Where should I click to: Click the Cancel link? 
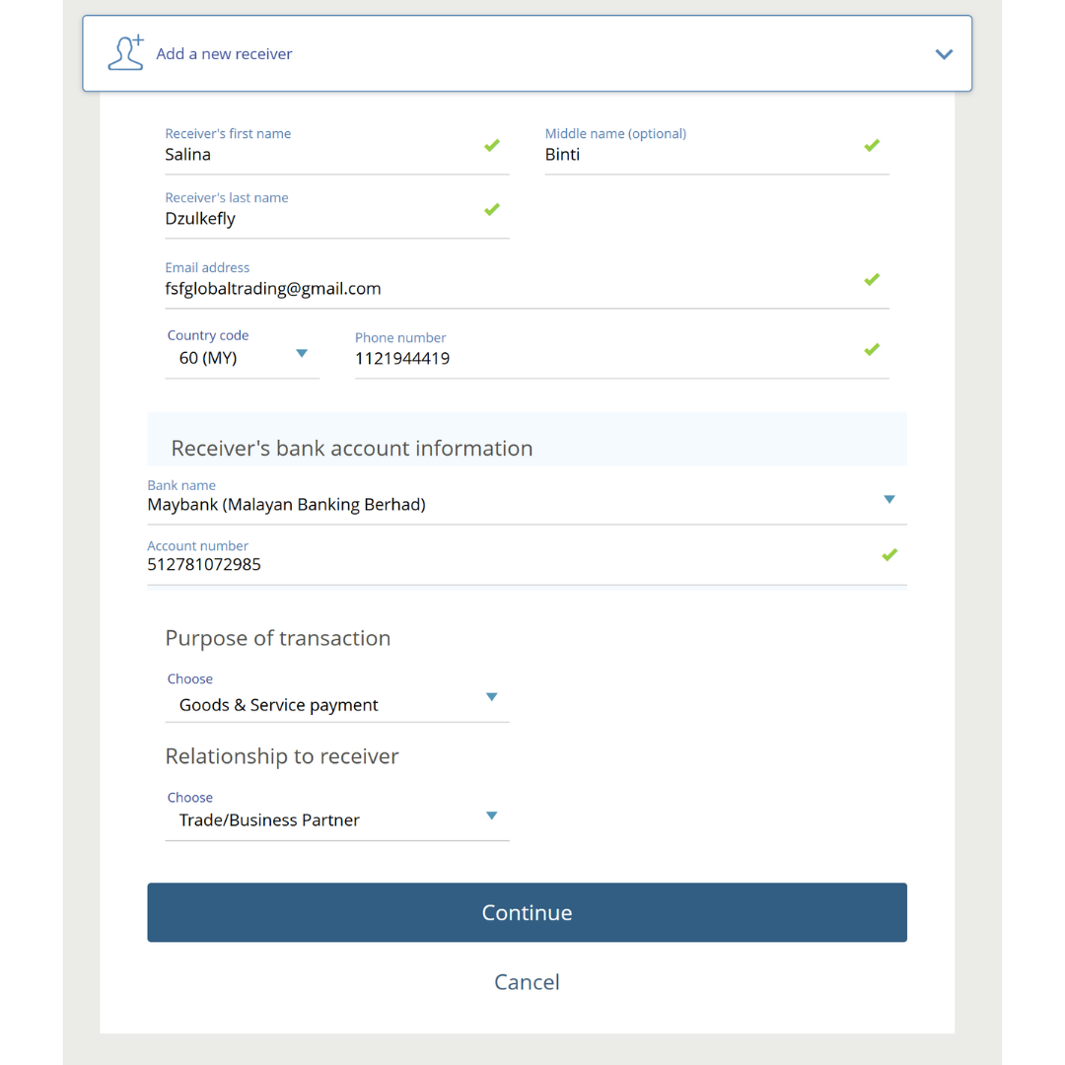pyautogui.click(x=527, y=981)
